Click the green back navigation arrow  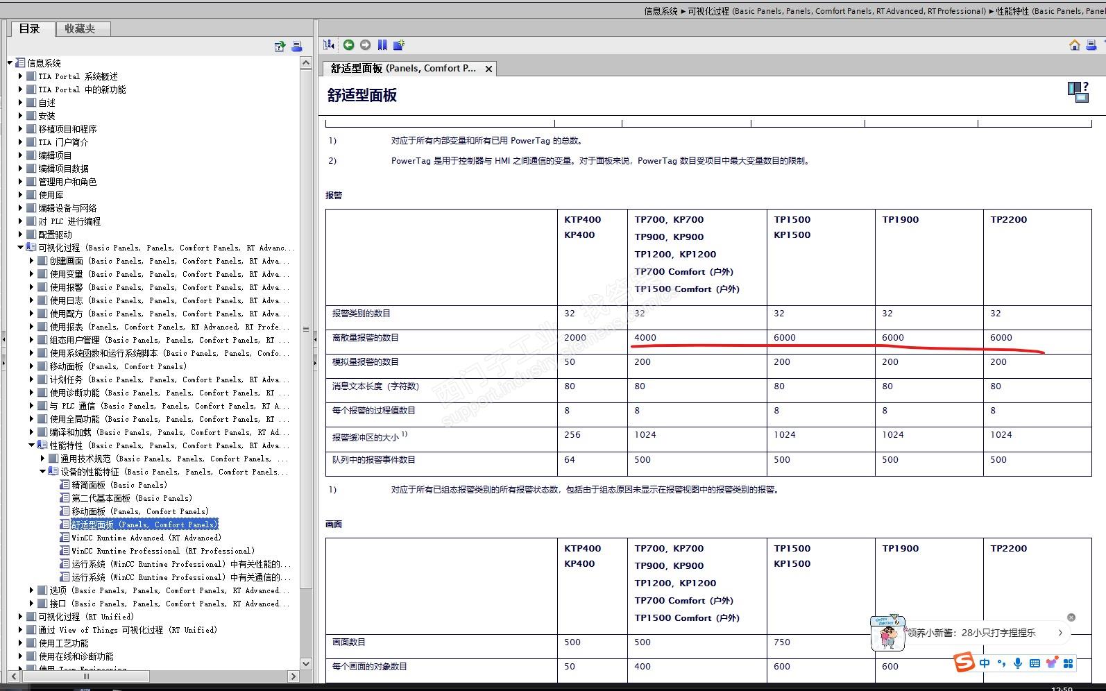[348, 45]
